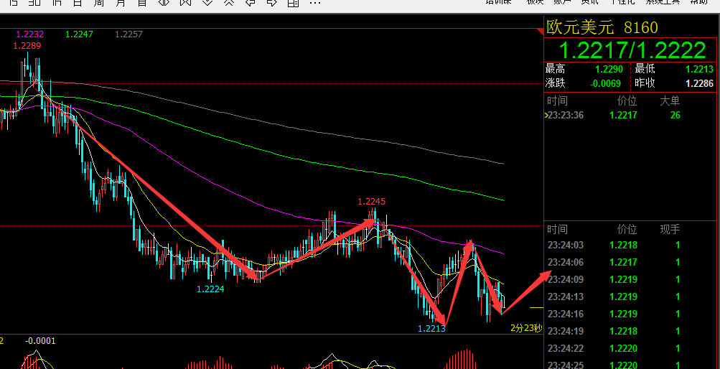Click the 最低 label
This screenshot has height=369, width=720.
[x=645, y=70]
